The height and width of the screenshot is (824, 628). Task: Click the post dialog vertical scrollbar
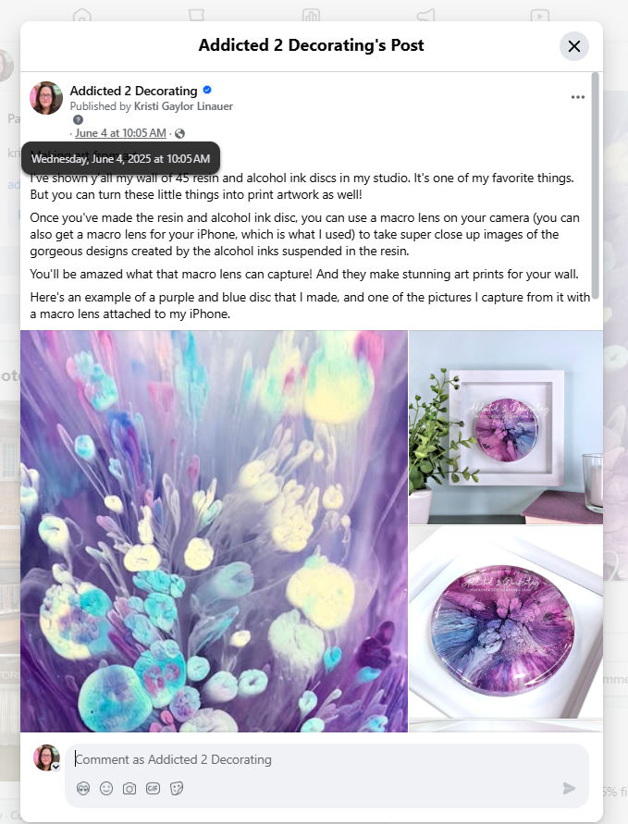pyautogui.click(x=595, y=186)
